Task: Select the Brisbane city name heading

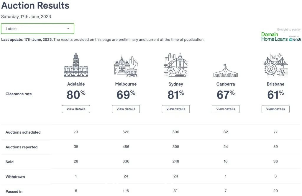Action: click(275, 84)
